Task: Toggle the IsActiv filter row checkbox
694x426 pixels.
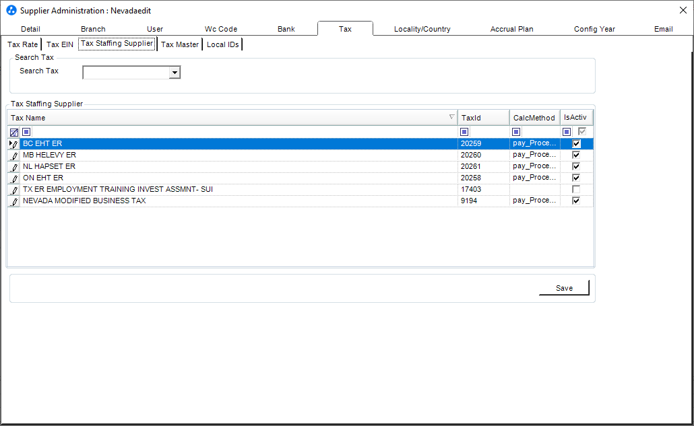Action: tap(582, 131)
